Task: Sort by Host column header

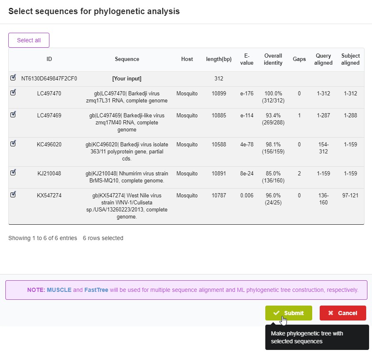Action: pyautogui.click(x=187, y=59)
